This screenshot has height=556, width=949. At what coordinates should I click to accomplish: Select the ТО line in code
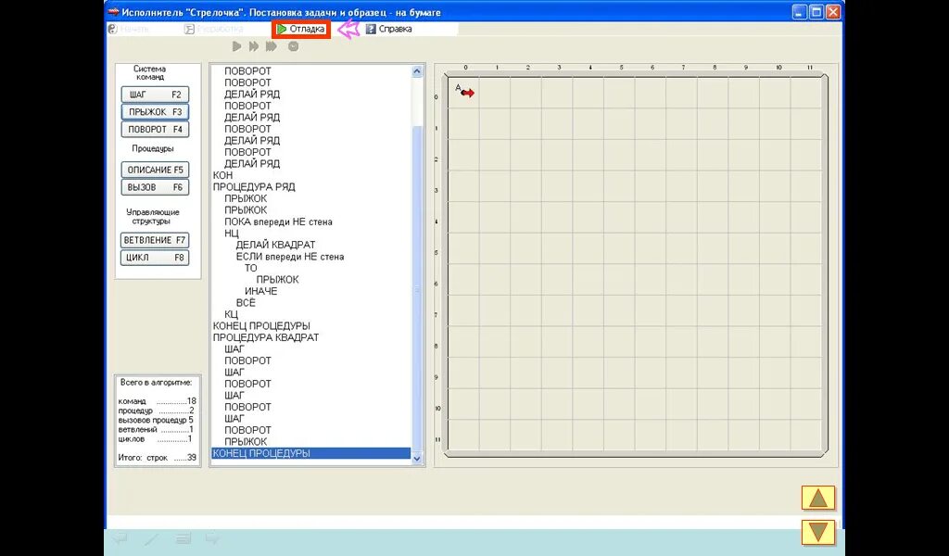pos(250,268)
